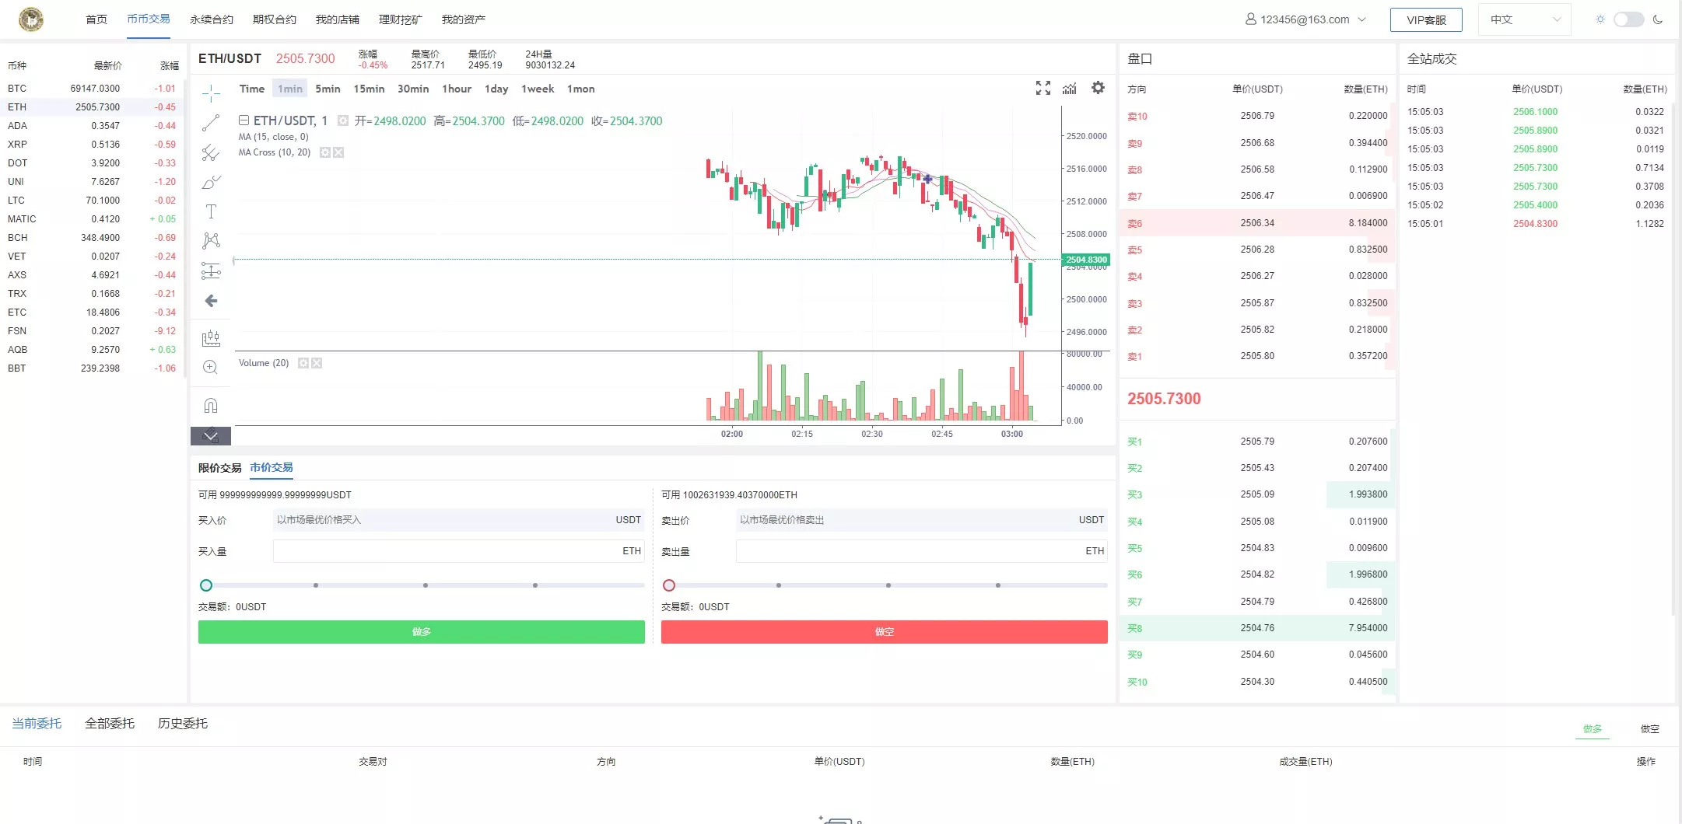Select the trend line drawing tool
1682x824 pixels.
(x=211, y=123)
